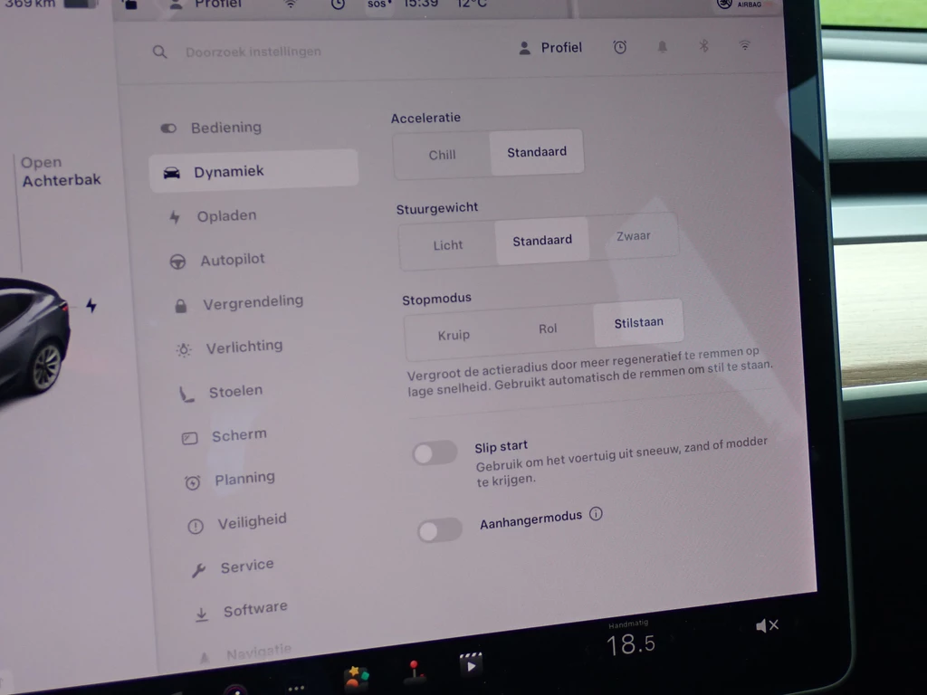The image size is (927, 695).
Task: Tap Open Achterbak to open the trunk
Action: 61,171
